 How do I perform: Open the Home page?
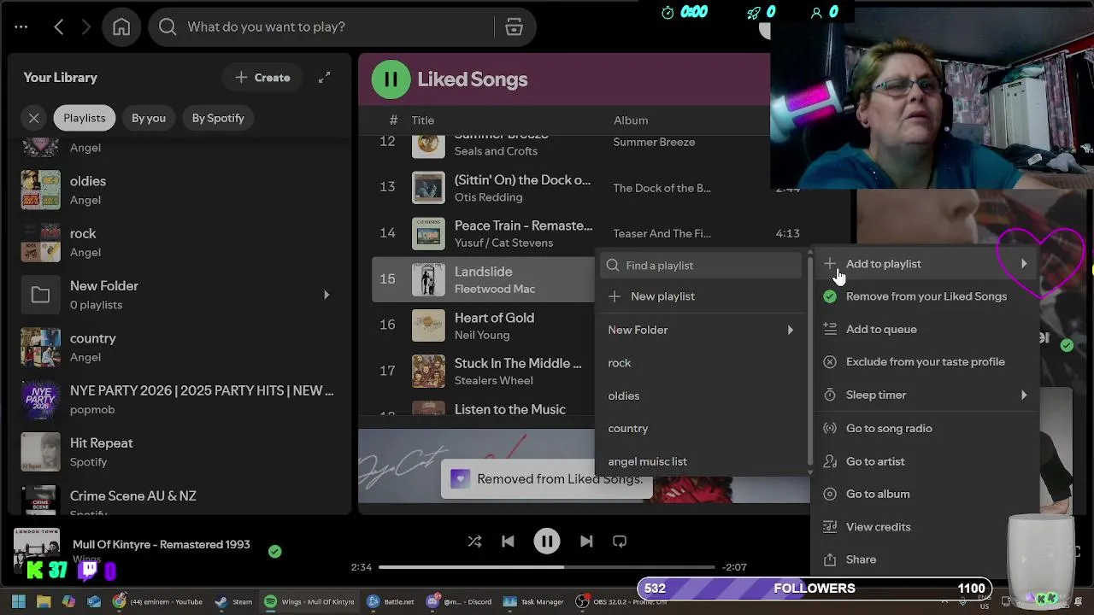tap(121, 27)
